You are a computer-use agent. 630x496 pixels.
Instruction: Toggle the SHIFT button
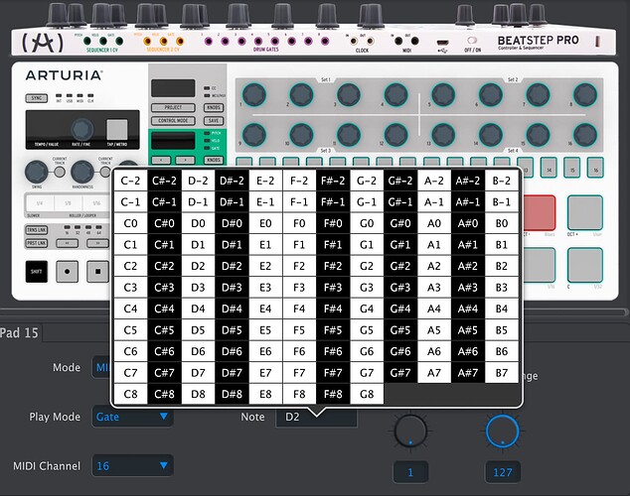tap(37, 272)
